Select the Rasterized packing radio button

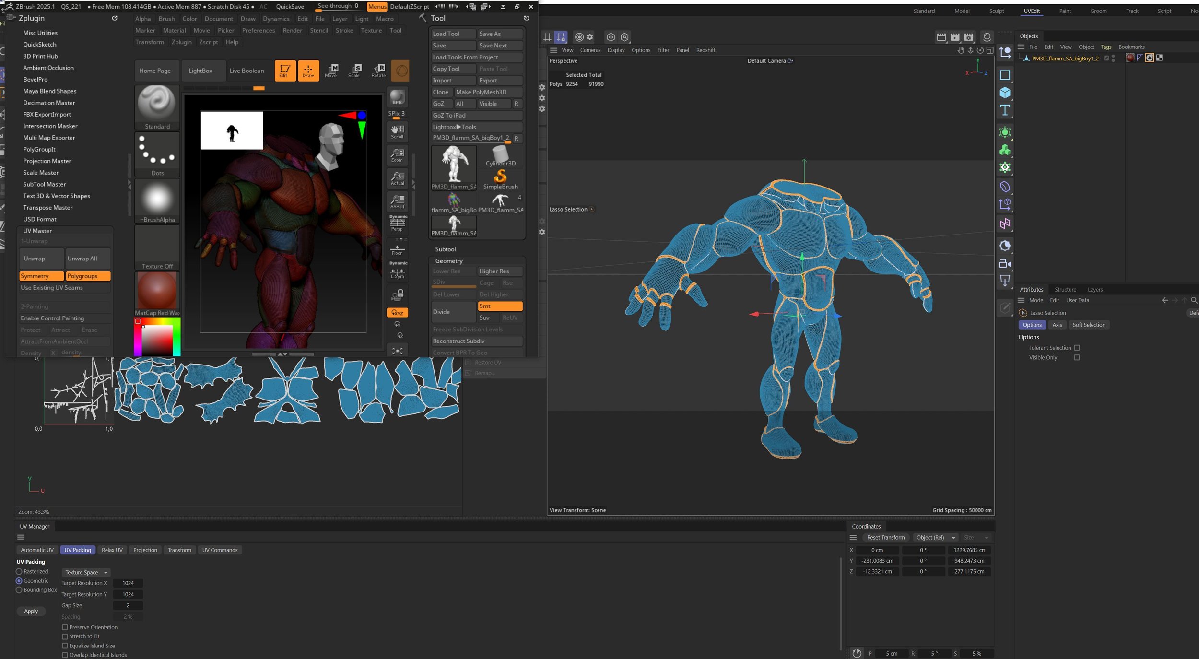[19, 571]
